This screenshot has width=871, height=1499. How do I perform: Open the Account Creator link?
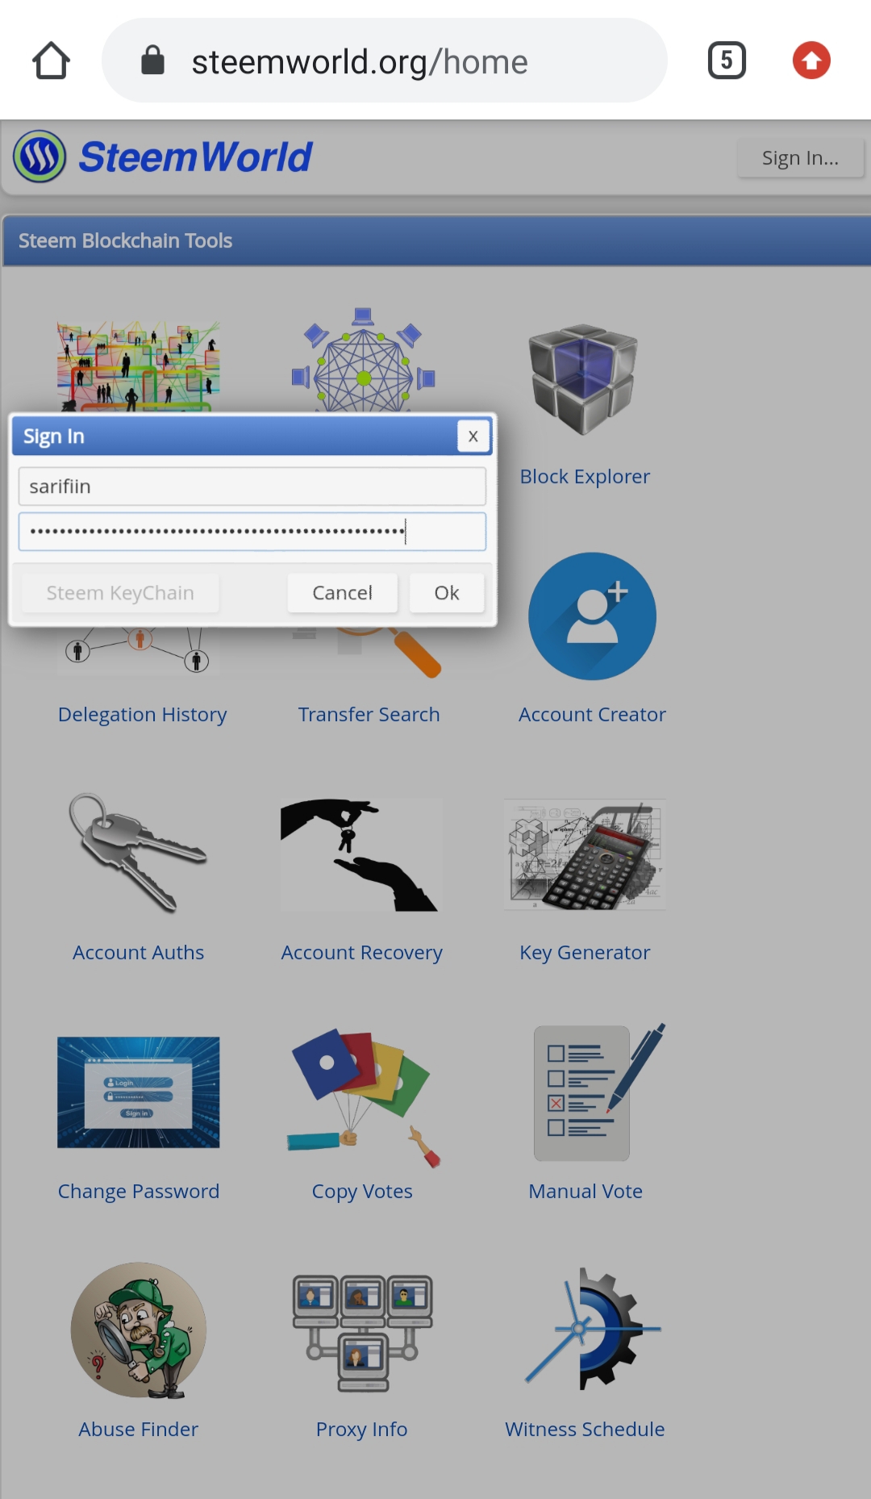(x=592, y=715)
